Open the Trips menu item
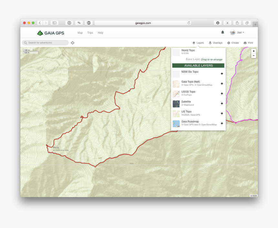This screenshot has height=228, width=278. 90,33
